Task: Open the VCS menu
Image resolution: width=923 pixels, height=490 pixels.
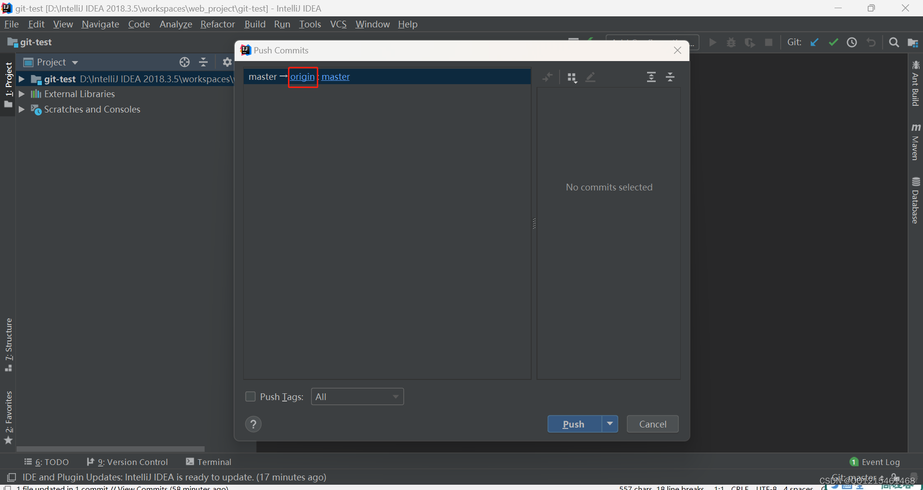Action: (x=338, y=24)
